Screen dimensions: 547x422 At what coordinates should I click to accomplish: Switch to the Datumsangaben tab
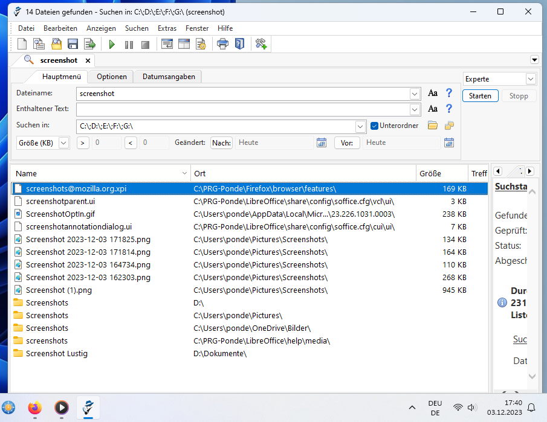coord(169,77)
